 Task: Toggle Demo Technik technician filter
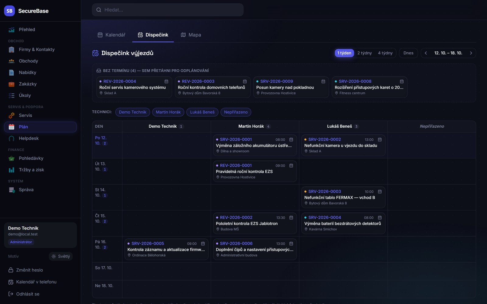click(x=133, y=112)
